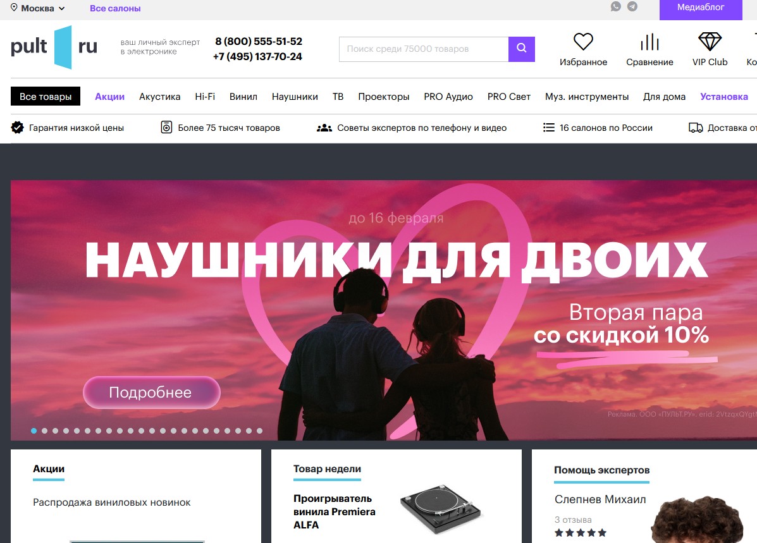Image resolution: width=757 pixels, height=543 pixels.
Task: Click the five-star rating under Слепнев Михаил
Action: tap(581, 533)
